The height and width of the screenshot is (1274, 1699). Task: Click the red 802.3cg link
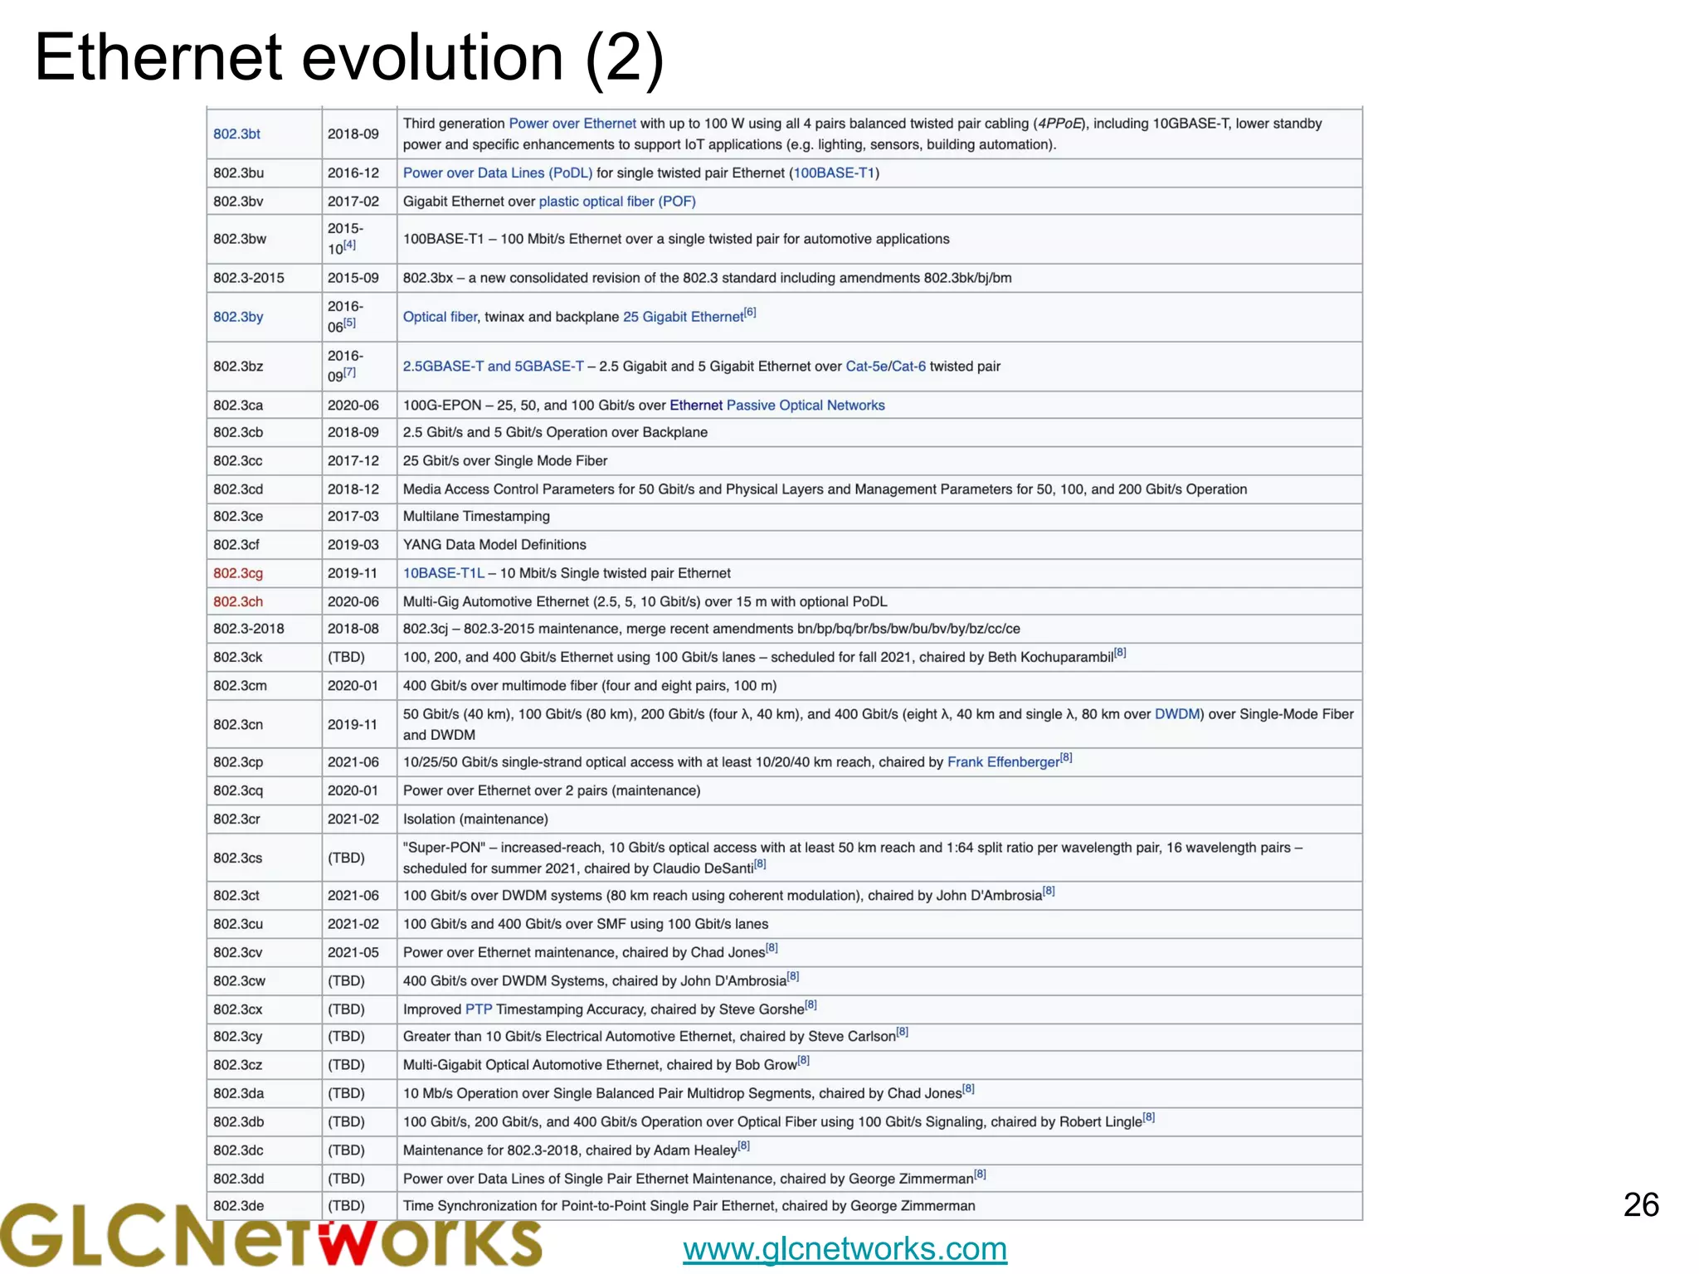click(x=238, y=573)
